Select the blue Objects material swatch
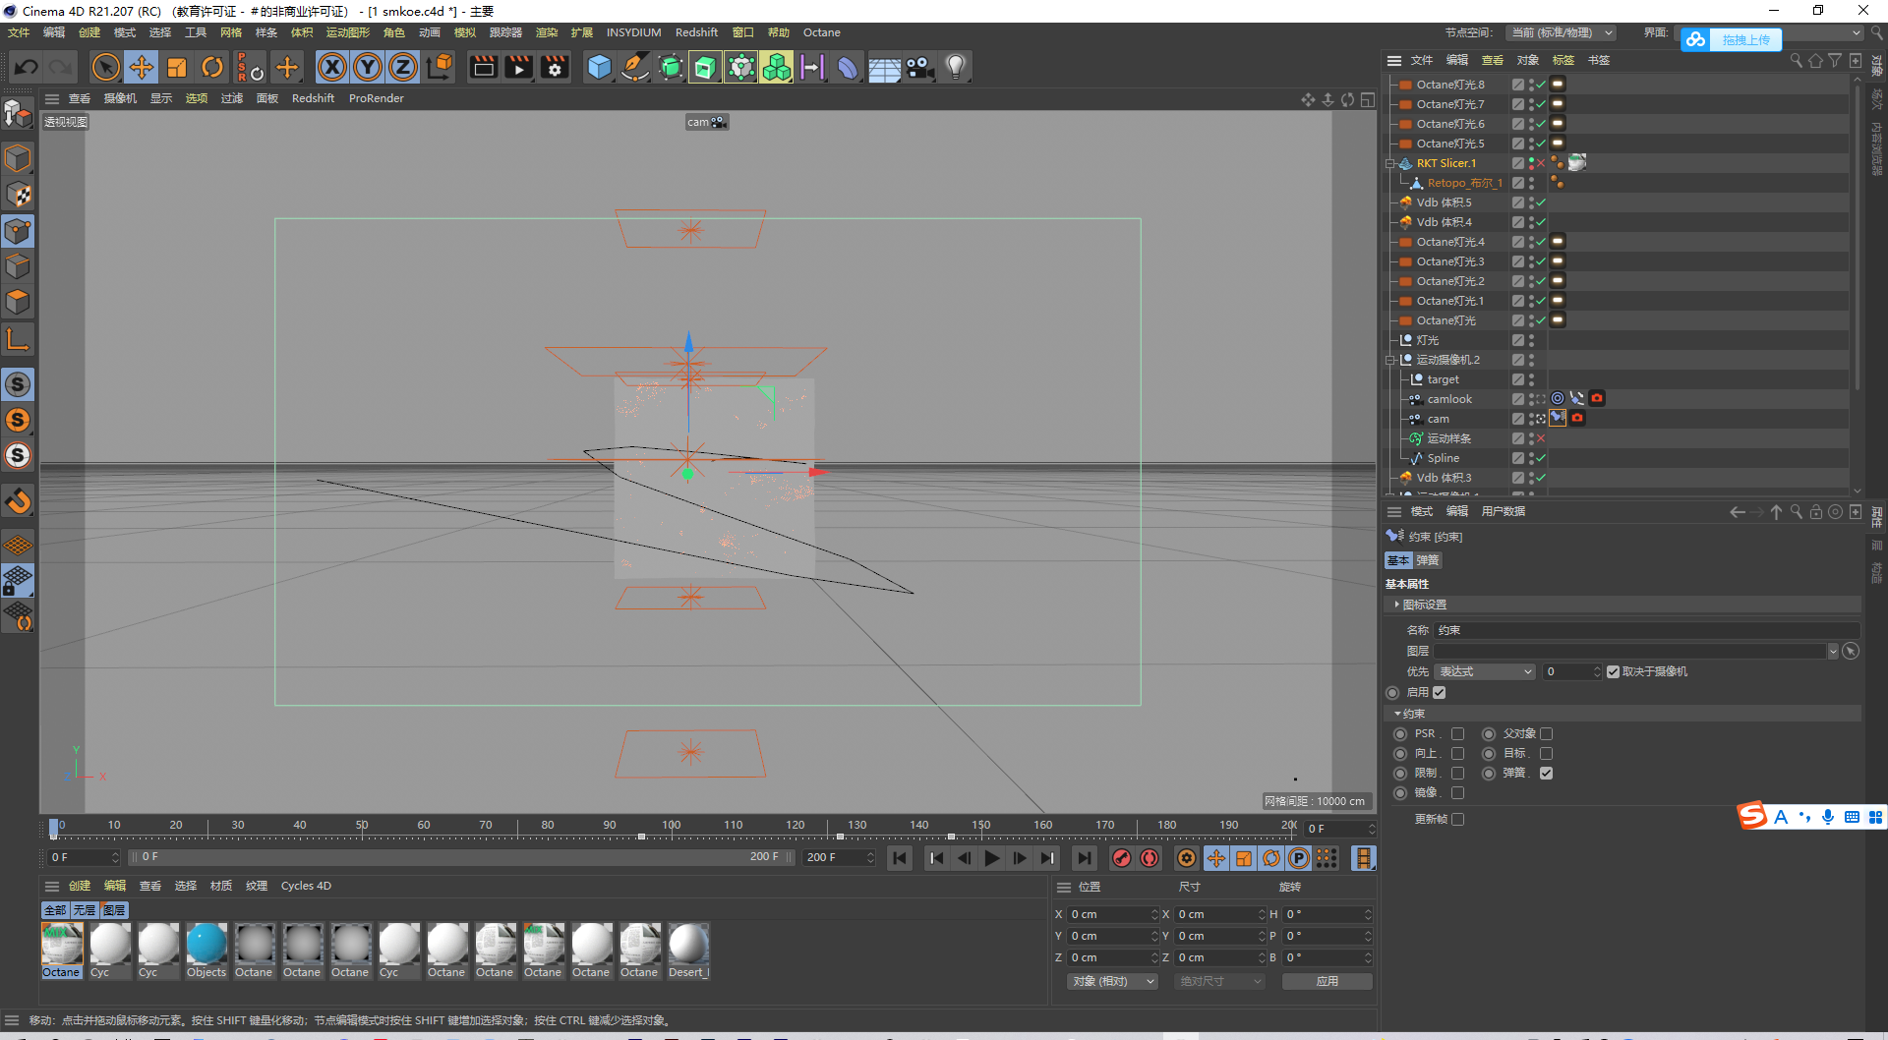 pyautogui.click(x=206, y=951)
